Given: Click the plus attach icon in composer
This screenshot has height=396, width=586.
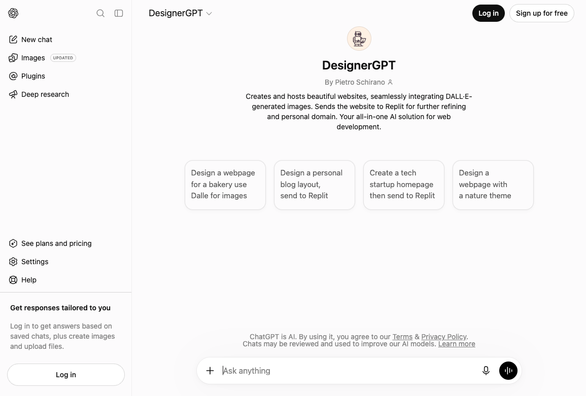Looking at the screenshot, I should tap(210, 371).
